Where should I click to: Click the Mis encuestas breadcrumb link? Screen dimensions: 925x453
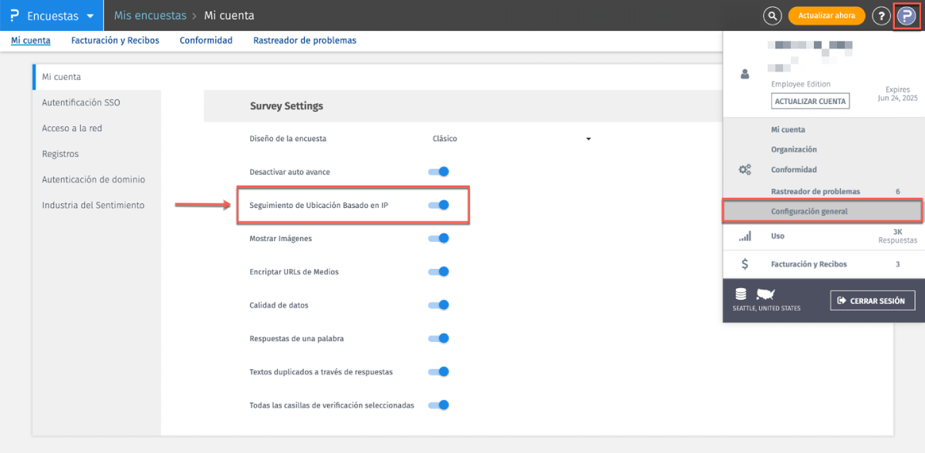(150, 15)
